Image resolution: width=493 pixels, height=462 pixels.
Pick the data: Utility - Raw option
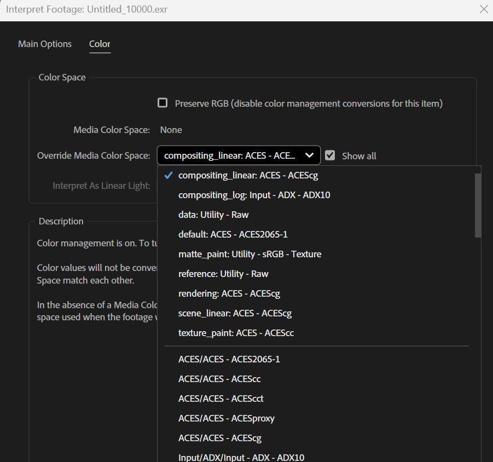[213, 215]
